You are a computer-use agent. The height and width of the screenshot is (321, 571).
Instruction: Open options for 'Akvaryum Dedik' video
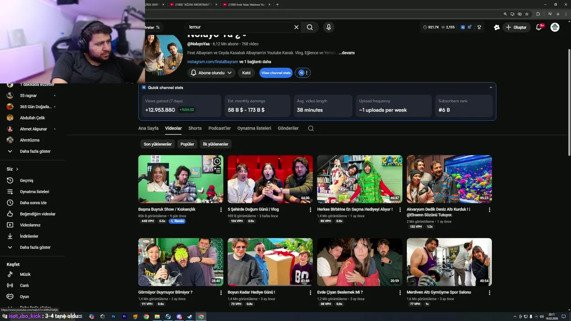coord(489,210)
